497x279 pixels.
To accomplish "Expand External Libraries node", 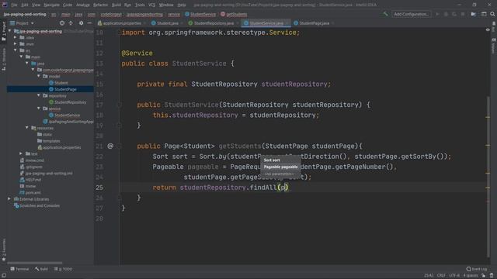I will coord(9,199).
